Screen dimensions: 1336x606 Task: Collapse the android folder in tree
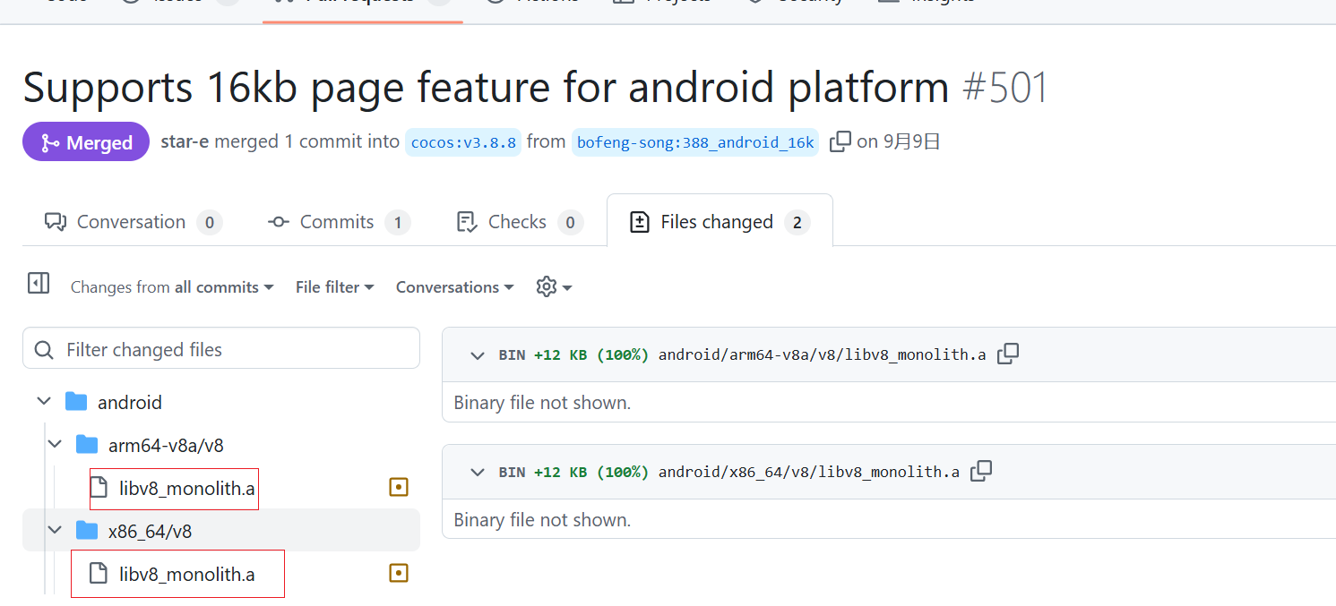pos(44,402)
